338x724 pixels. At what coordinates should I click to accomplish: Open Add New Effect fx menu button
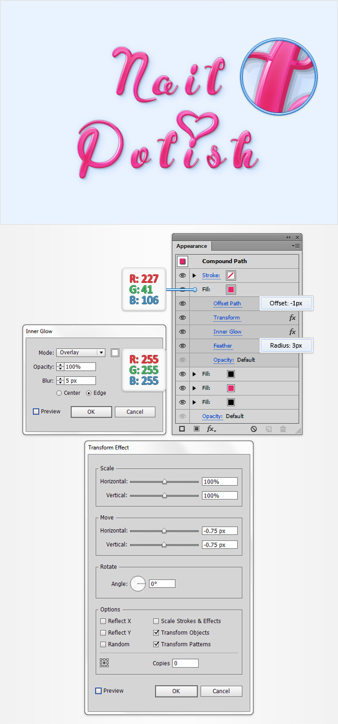pyautogui.click(x=211, y=429)
